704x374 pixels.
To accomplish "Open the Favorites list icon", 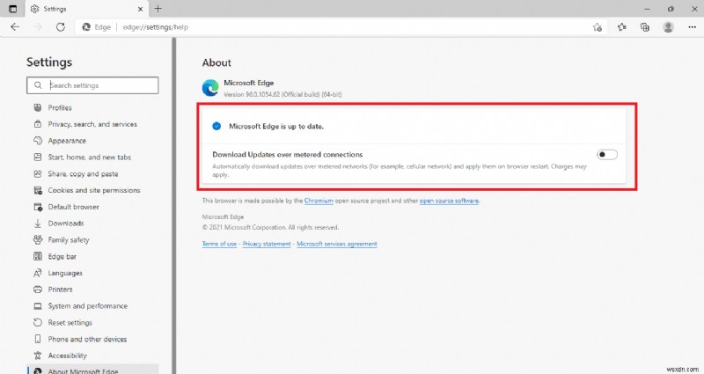I will [622, 27].
